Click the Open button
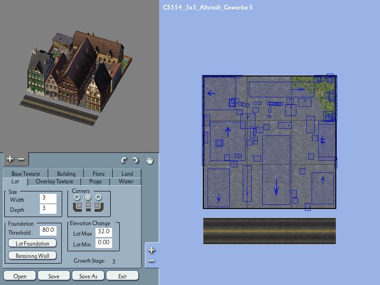 20,276
